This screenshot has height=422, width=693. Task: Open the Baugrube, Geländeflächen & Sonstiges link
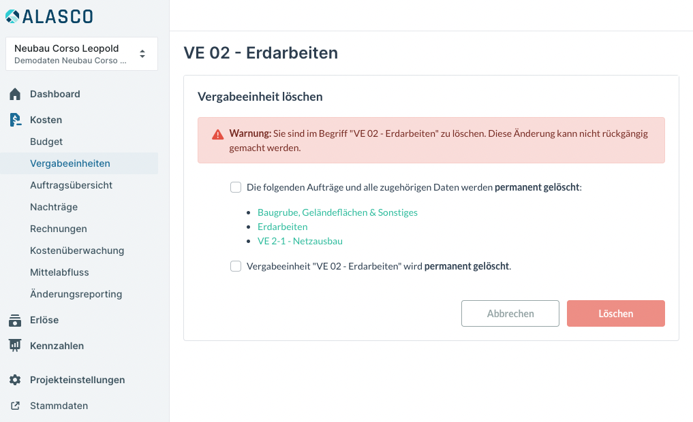(x=337, y=212)
